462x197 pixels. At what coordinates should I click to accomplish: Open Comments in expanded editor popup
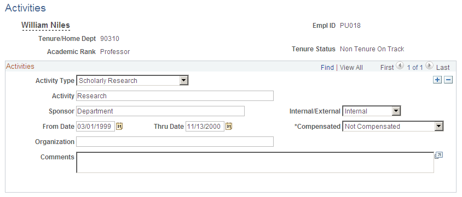[438, 156]
